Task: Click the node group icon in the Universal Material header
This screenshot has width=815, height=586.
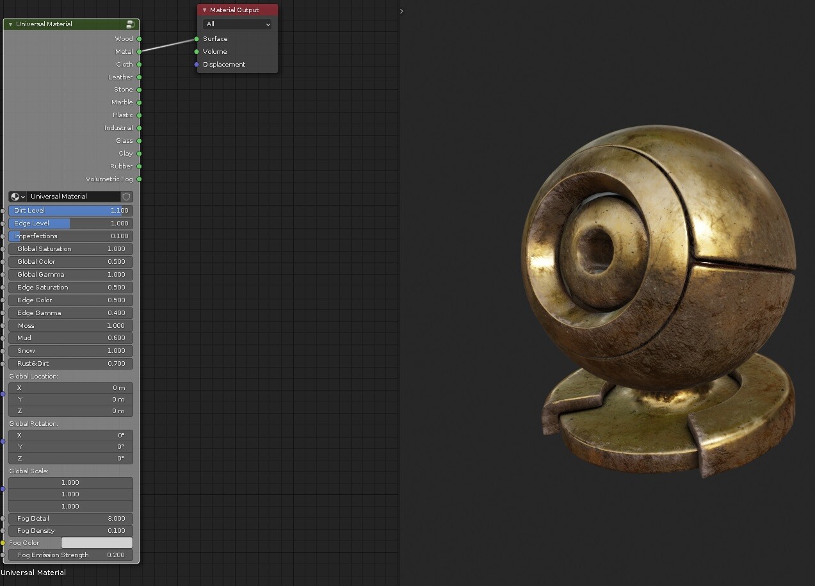Action: (130, 24)
